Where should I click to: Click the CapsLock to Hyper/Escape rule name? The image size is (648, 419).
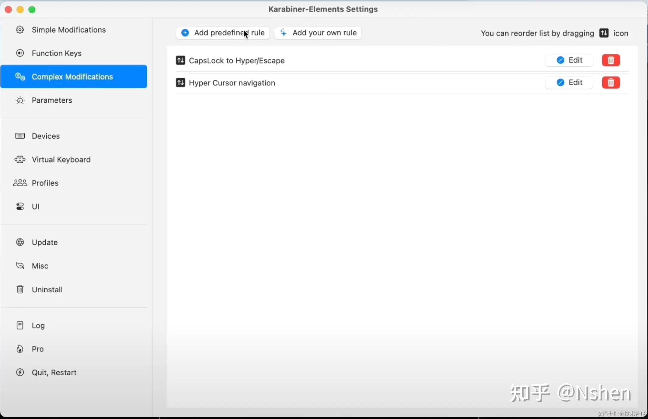click(x=237, y=60)
